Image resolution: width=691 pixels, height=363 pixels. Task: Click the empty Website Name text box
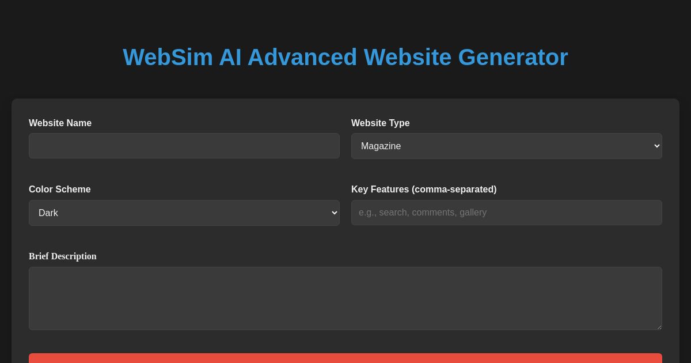(184, 146)
